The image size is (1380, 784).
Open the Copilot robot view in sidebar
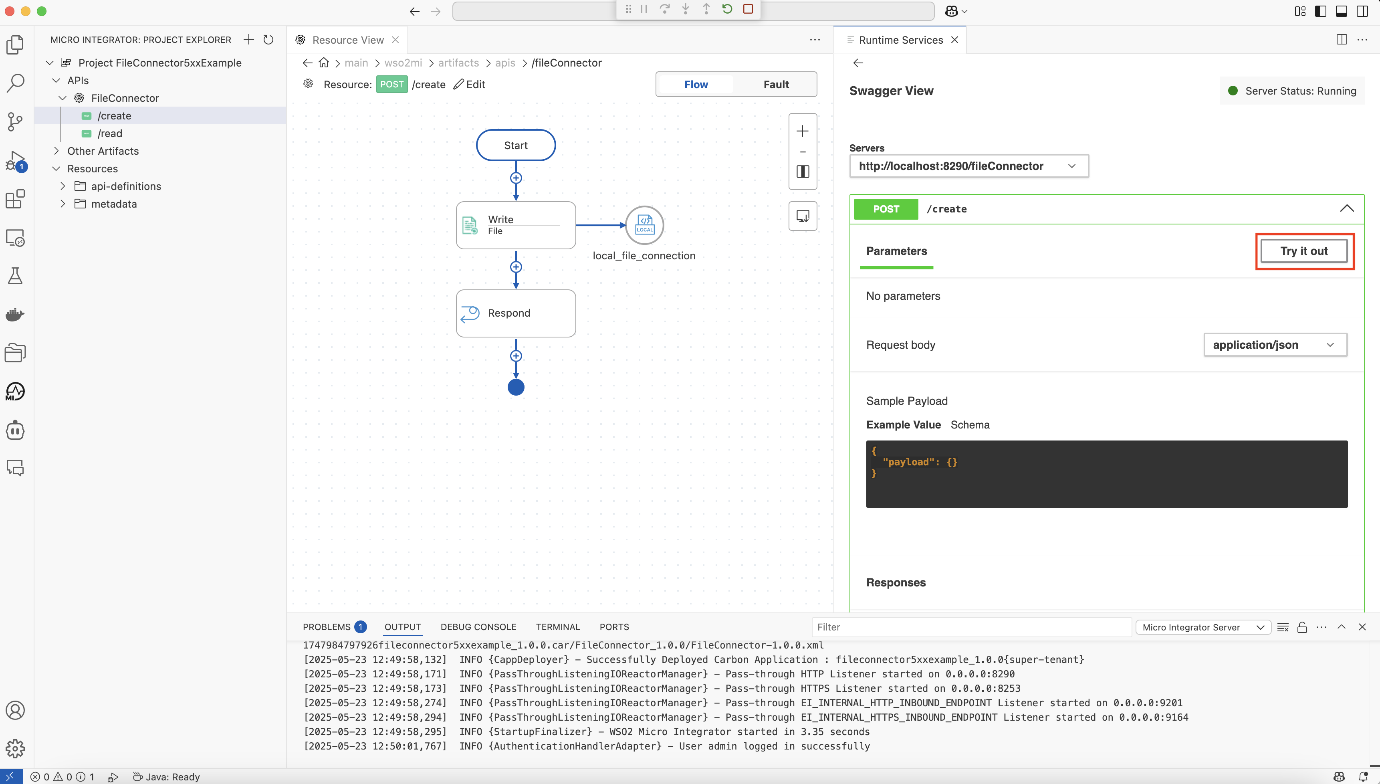point(15,430)
